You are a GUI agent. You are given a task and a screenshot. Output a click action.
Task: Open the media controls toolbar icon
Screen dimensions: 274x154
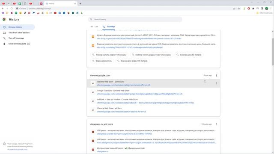[258, 9]
